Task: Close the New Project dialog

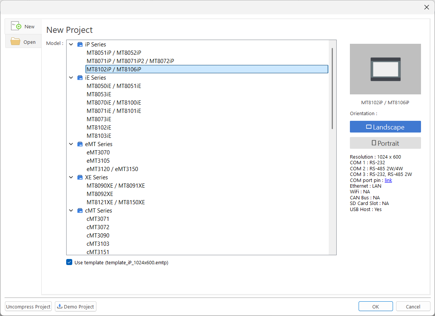Action: (427, 7)
